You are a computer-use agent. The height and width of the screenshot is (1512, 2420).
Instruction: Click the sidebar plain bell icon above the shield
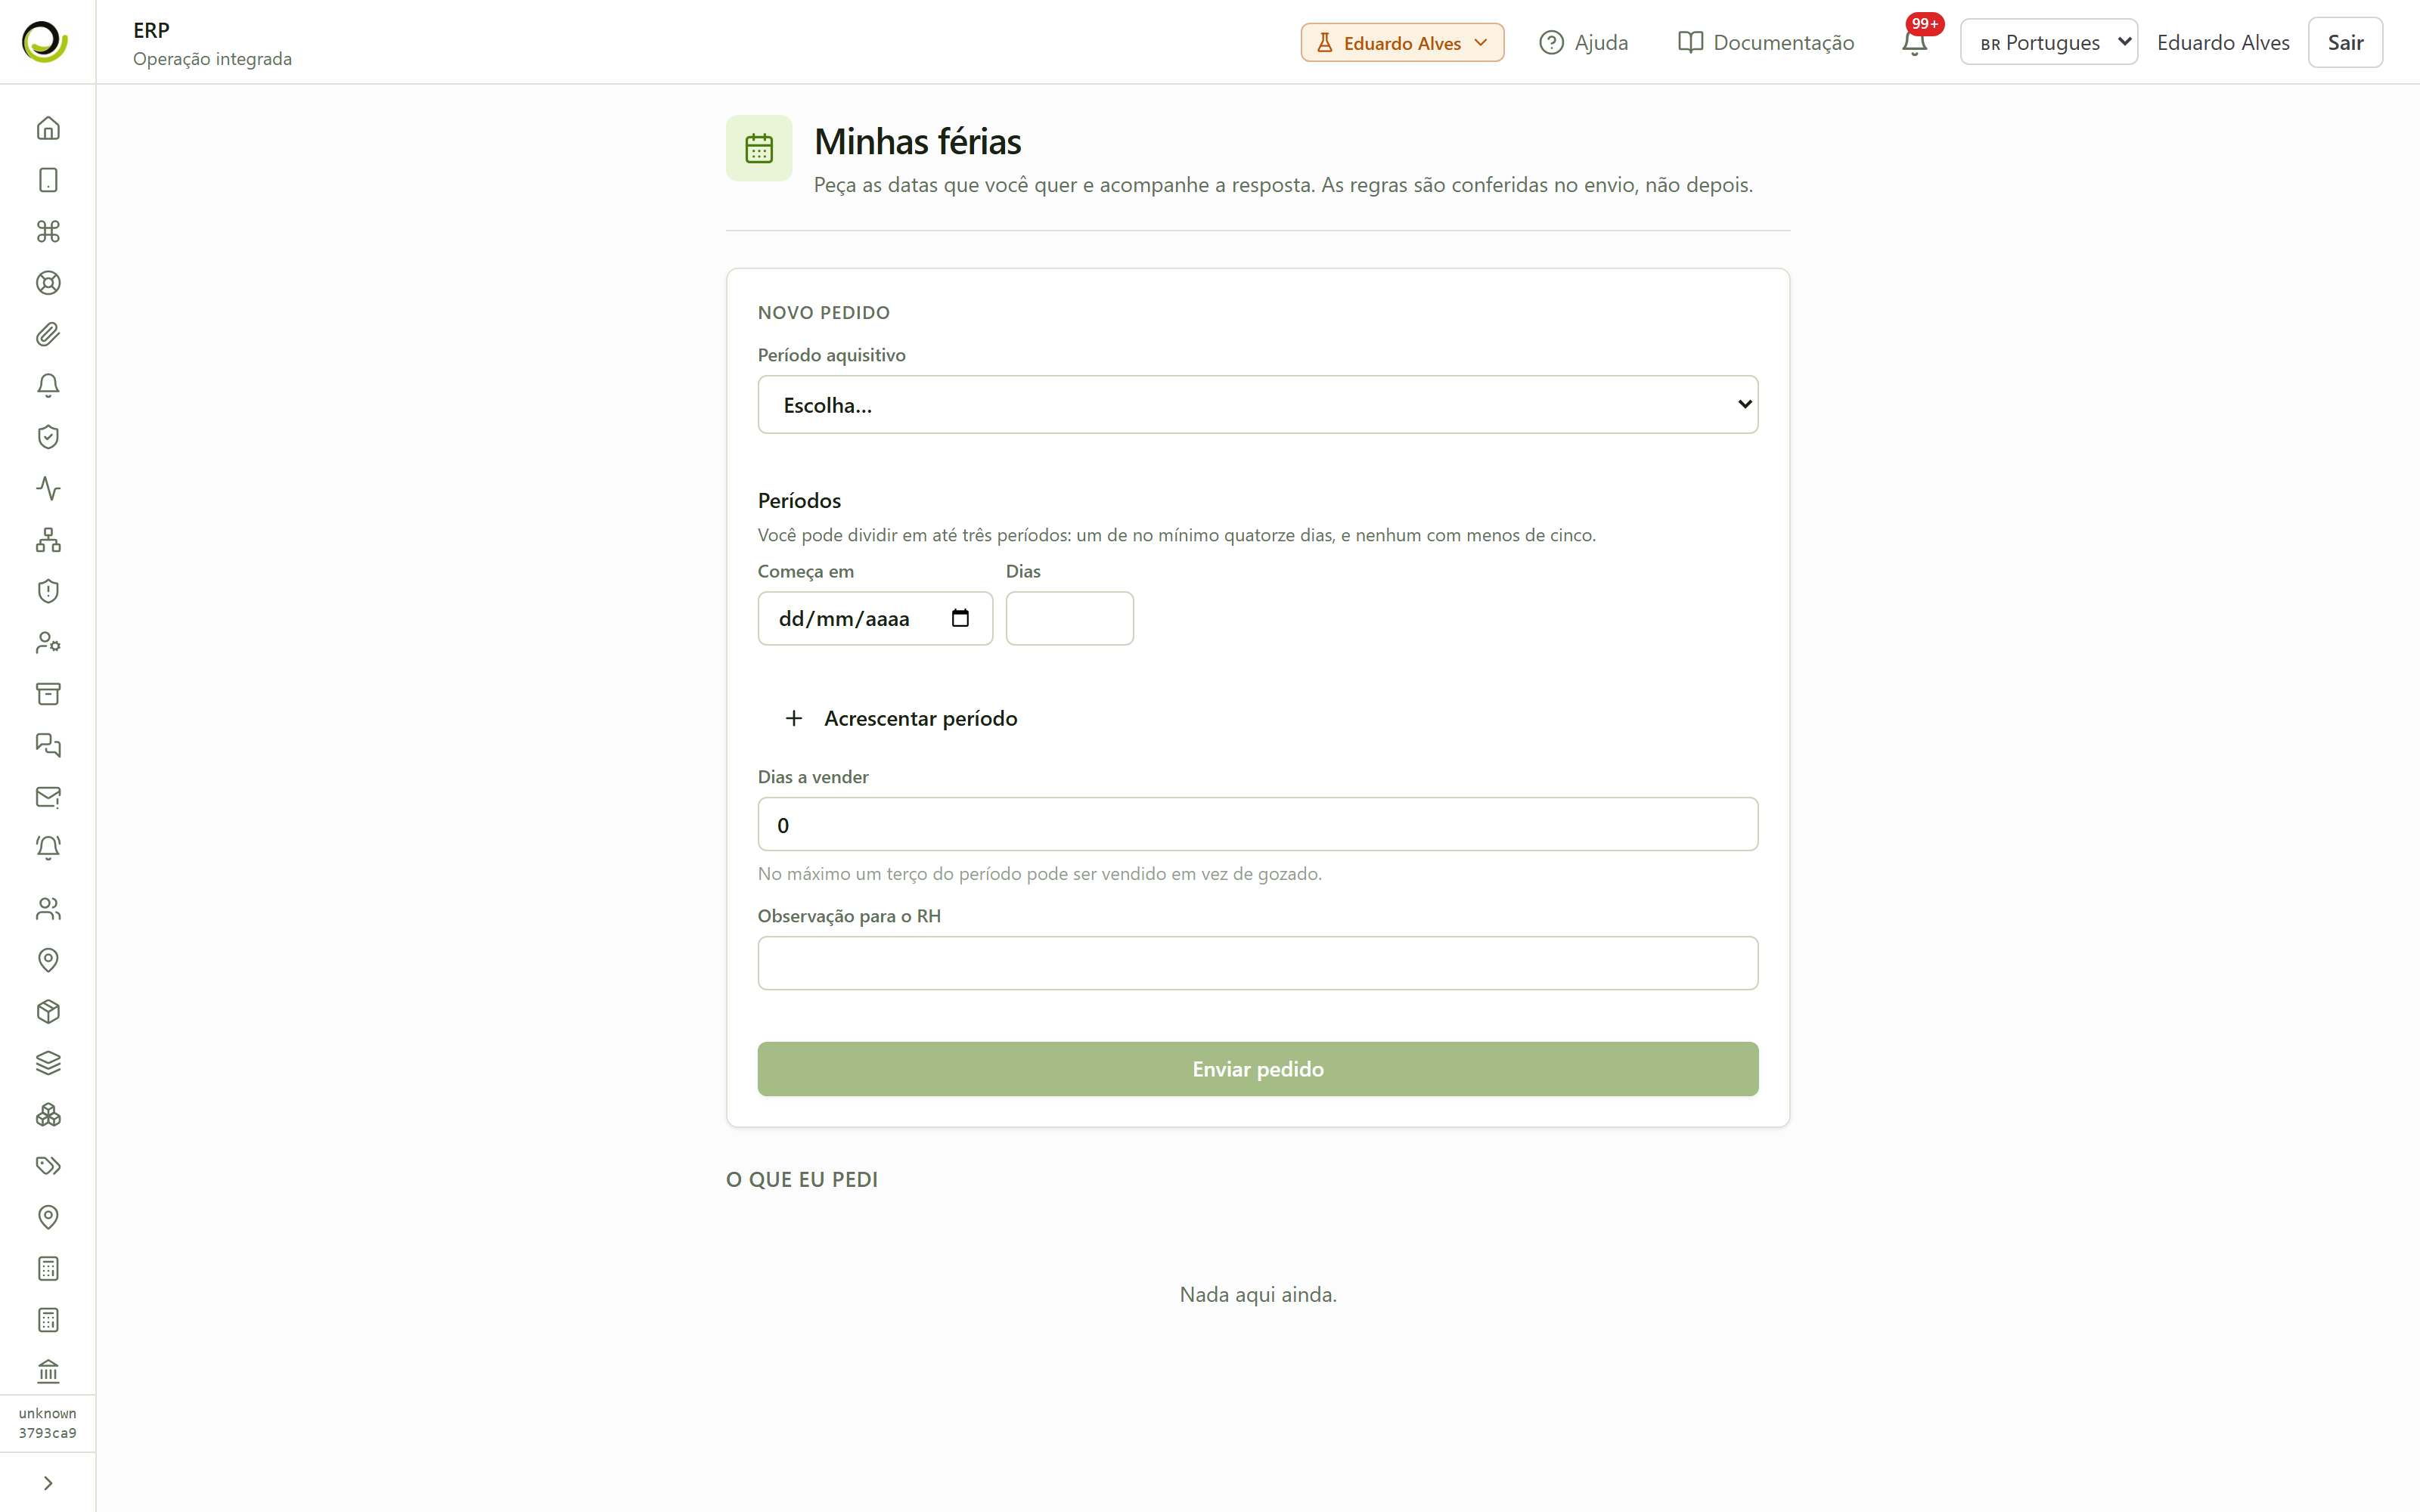(x=48, y=386)
